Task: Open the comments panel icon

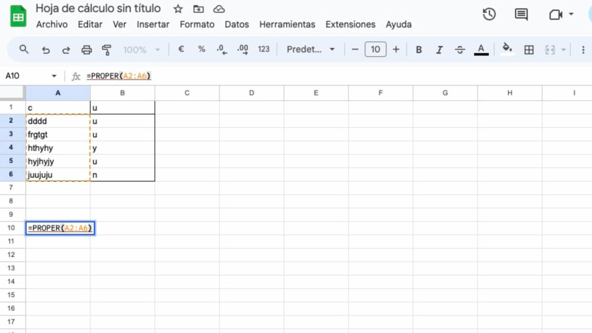Action: tap(521, 14)
